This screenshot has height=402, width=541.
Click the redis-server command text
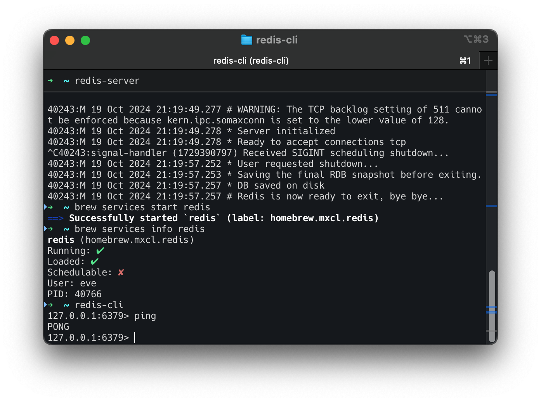point(107,81)
